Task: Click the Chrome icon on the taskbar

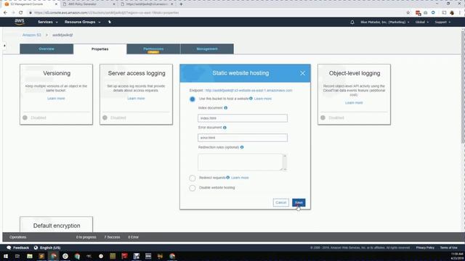Action: (54, 256)
